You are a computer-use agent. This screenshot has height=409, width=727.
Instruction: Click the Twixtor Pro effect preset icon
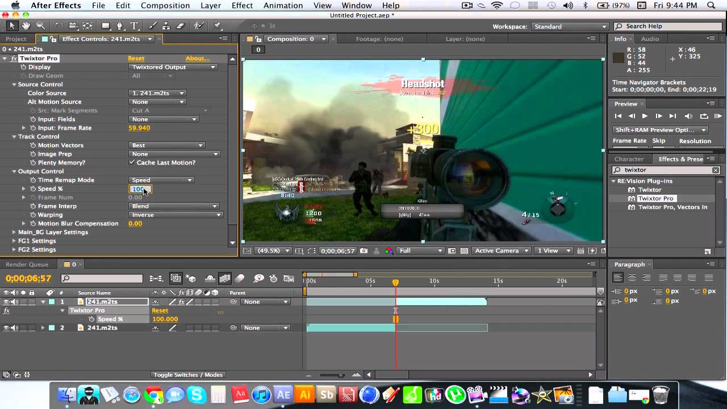coord(631,198)
